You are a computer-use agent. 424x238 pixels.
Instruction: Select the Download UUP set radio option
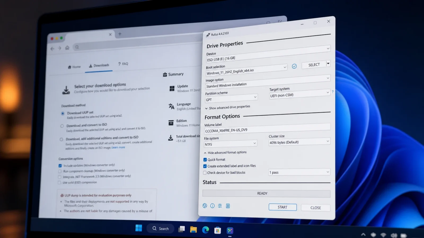(63, 113)
